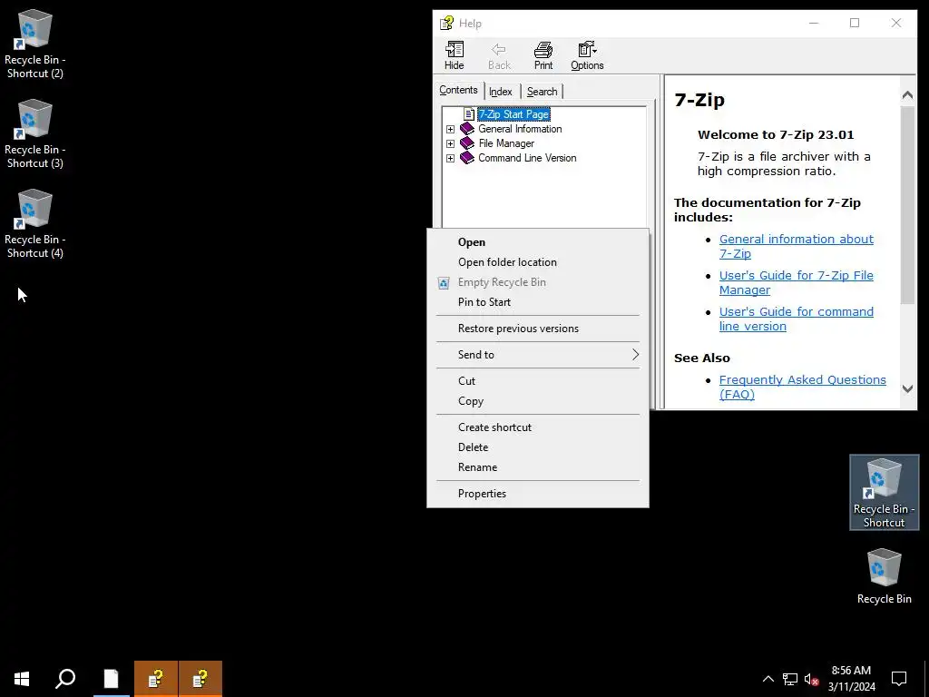The height and width of the screenshot is (697, 929).
Task: Click the Print toolbar button
Action: coord(543,55)
